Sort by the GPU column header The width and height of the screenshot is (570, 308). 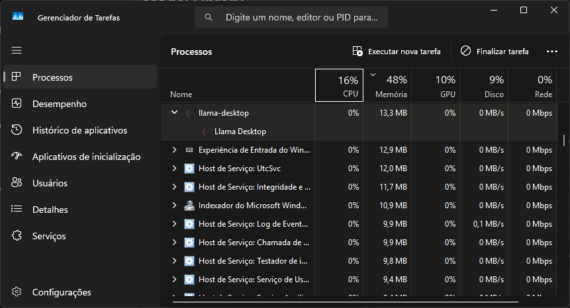pos(436,85)
